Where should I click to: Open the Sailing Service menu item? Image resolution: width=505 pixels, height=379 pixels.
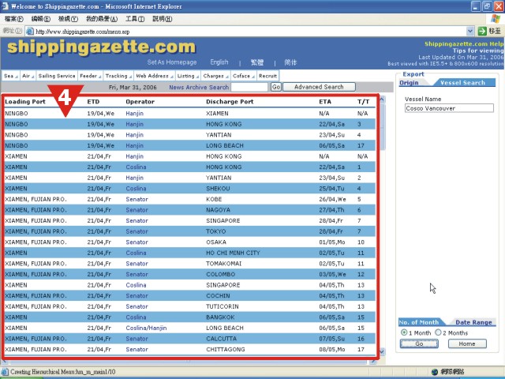pos(57,76)
